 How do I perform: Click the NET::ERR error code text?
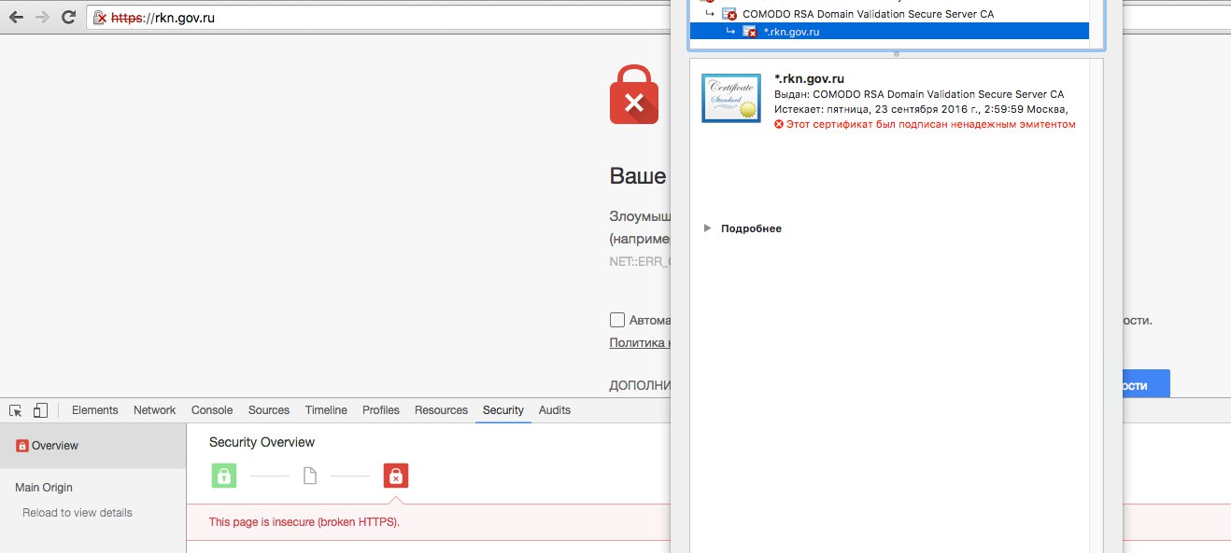(641, 261)
